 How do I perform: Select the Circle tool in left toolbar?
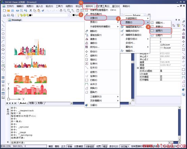coord(3,46)
